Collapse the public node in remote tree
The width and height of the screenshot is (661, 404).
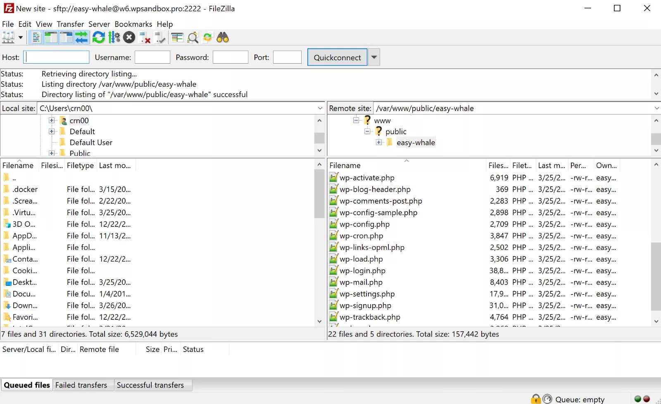click(x=367, y=131)
